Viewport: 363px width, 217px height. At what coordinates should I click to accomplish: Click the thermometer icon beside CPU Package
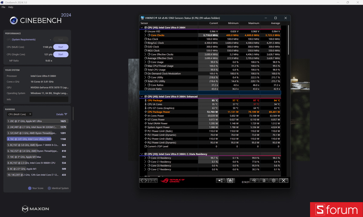tap(146, 100)
